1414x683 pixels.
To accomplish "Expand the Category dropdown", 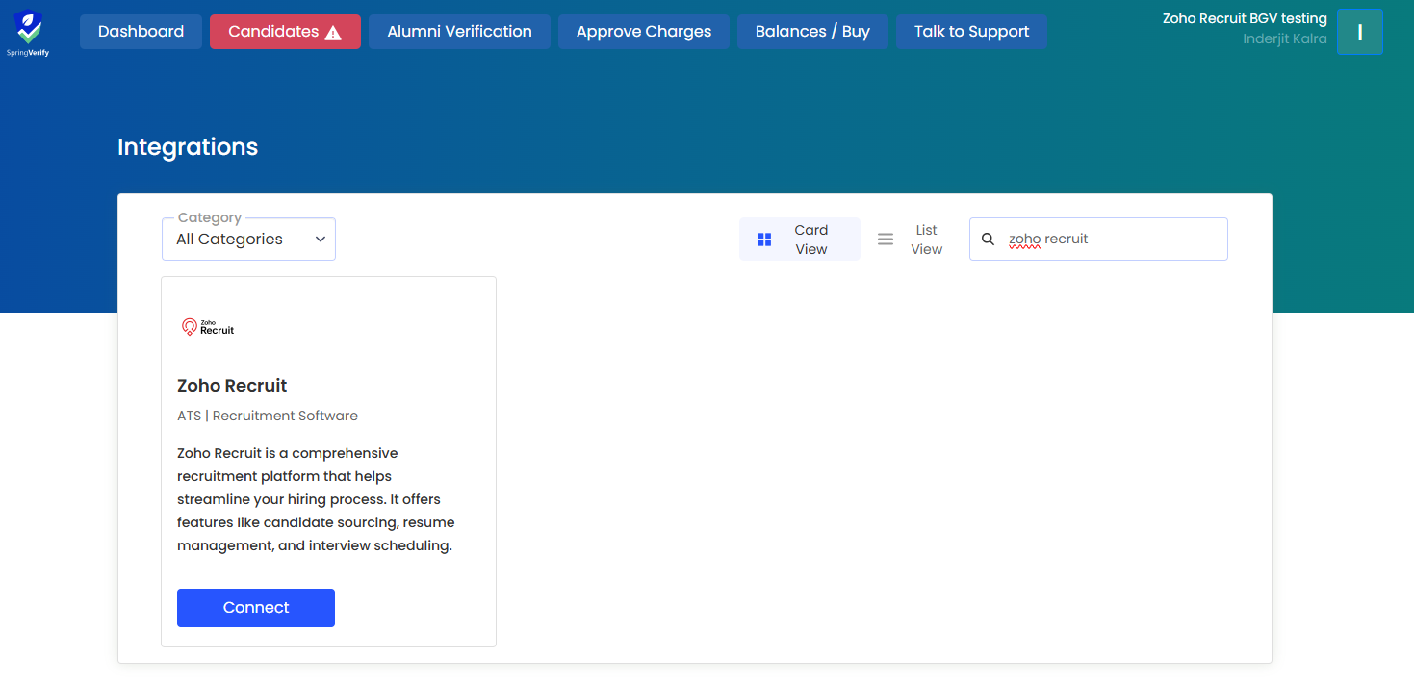I will [x=248, y=240].
